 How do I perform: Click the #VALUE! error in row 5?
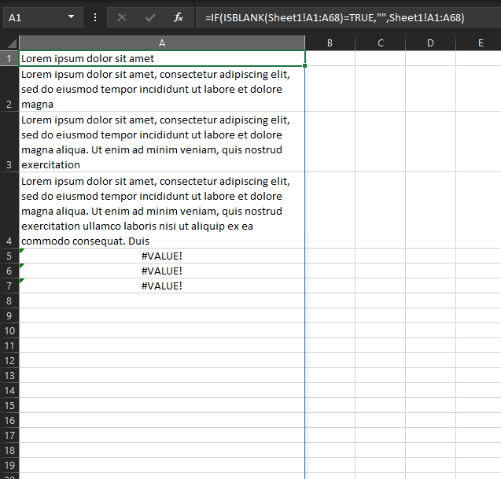pos(162,256)
